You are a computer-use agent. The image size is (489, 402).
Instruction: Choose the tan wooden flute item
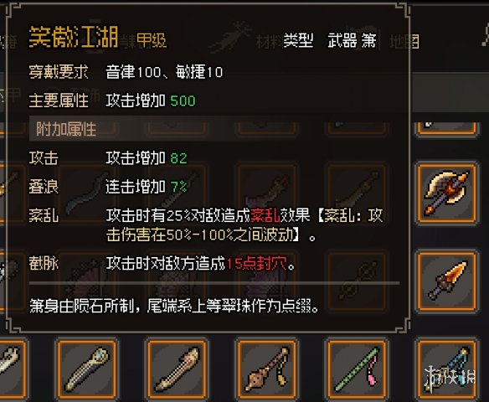[x=176, y=369]
